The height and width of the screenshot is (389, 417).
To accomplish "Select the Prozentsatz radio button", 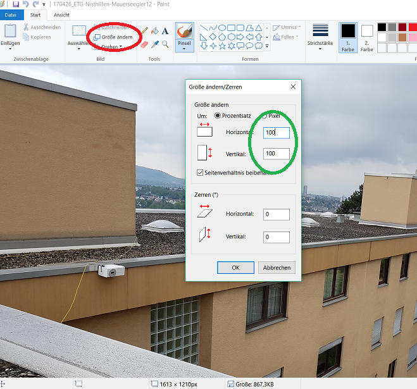I will [218, 116].
